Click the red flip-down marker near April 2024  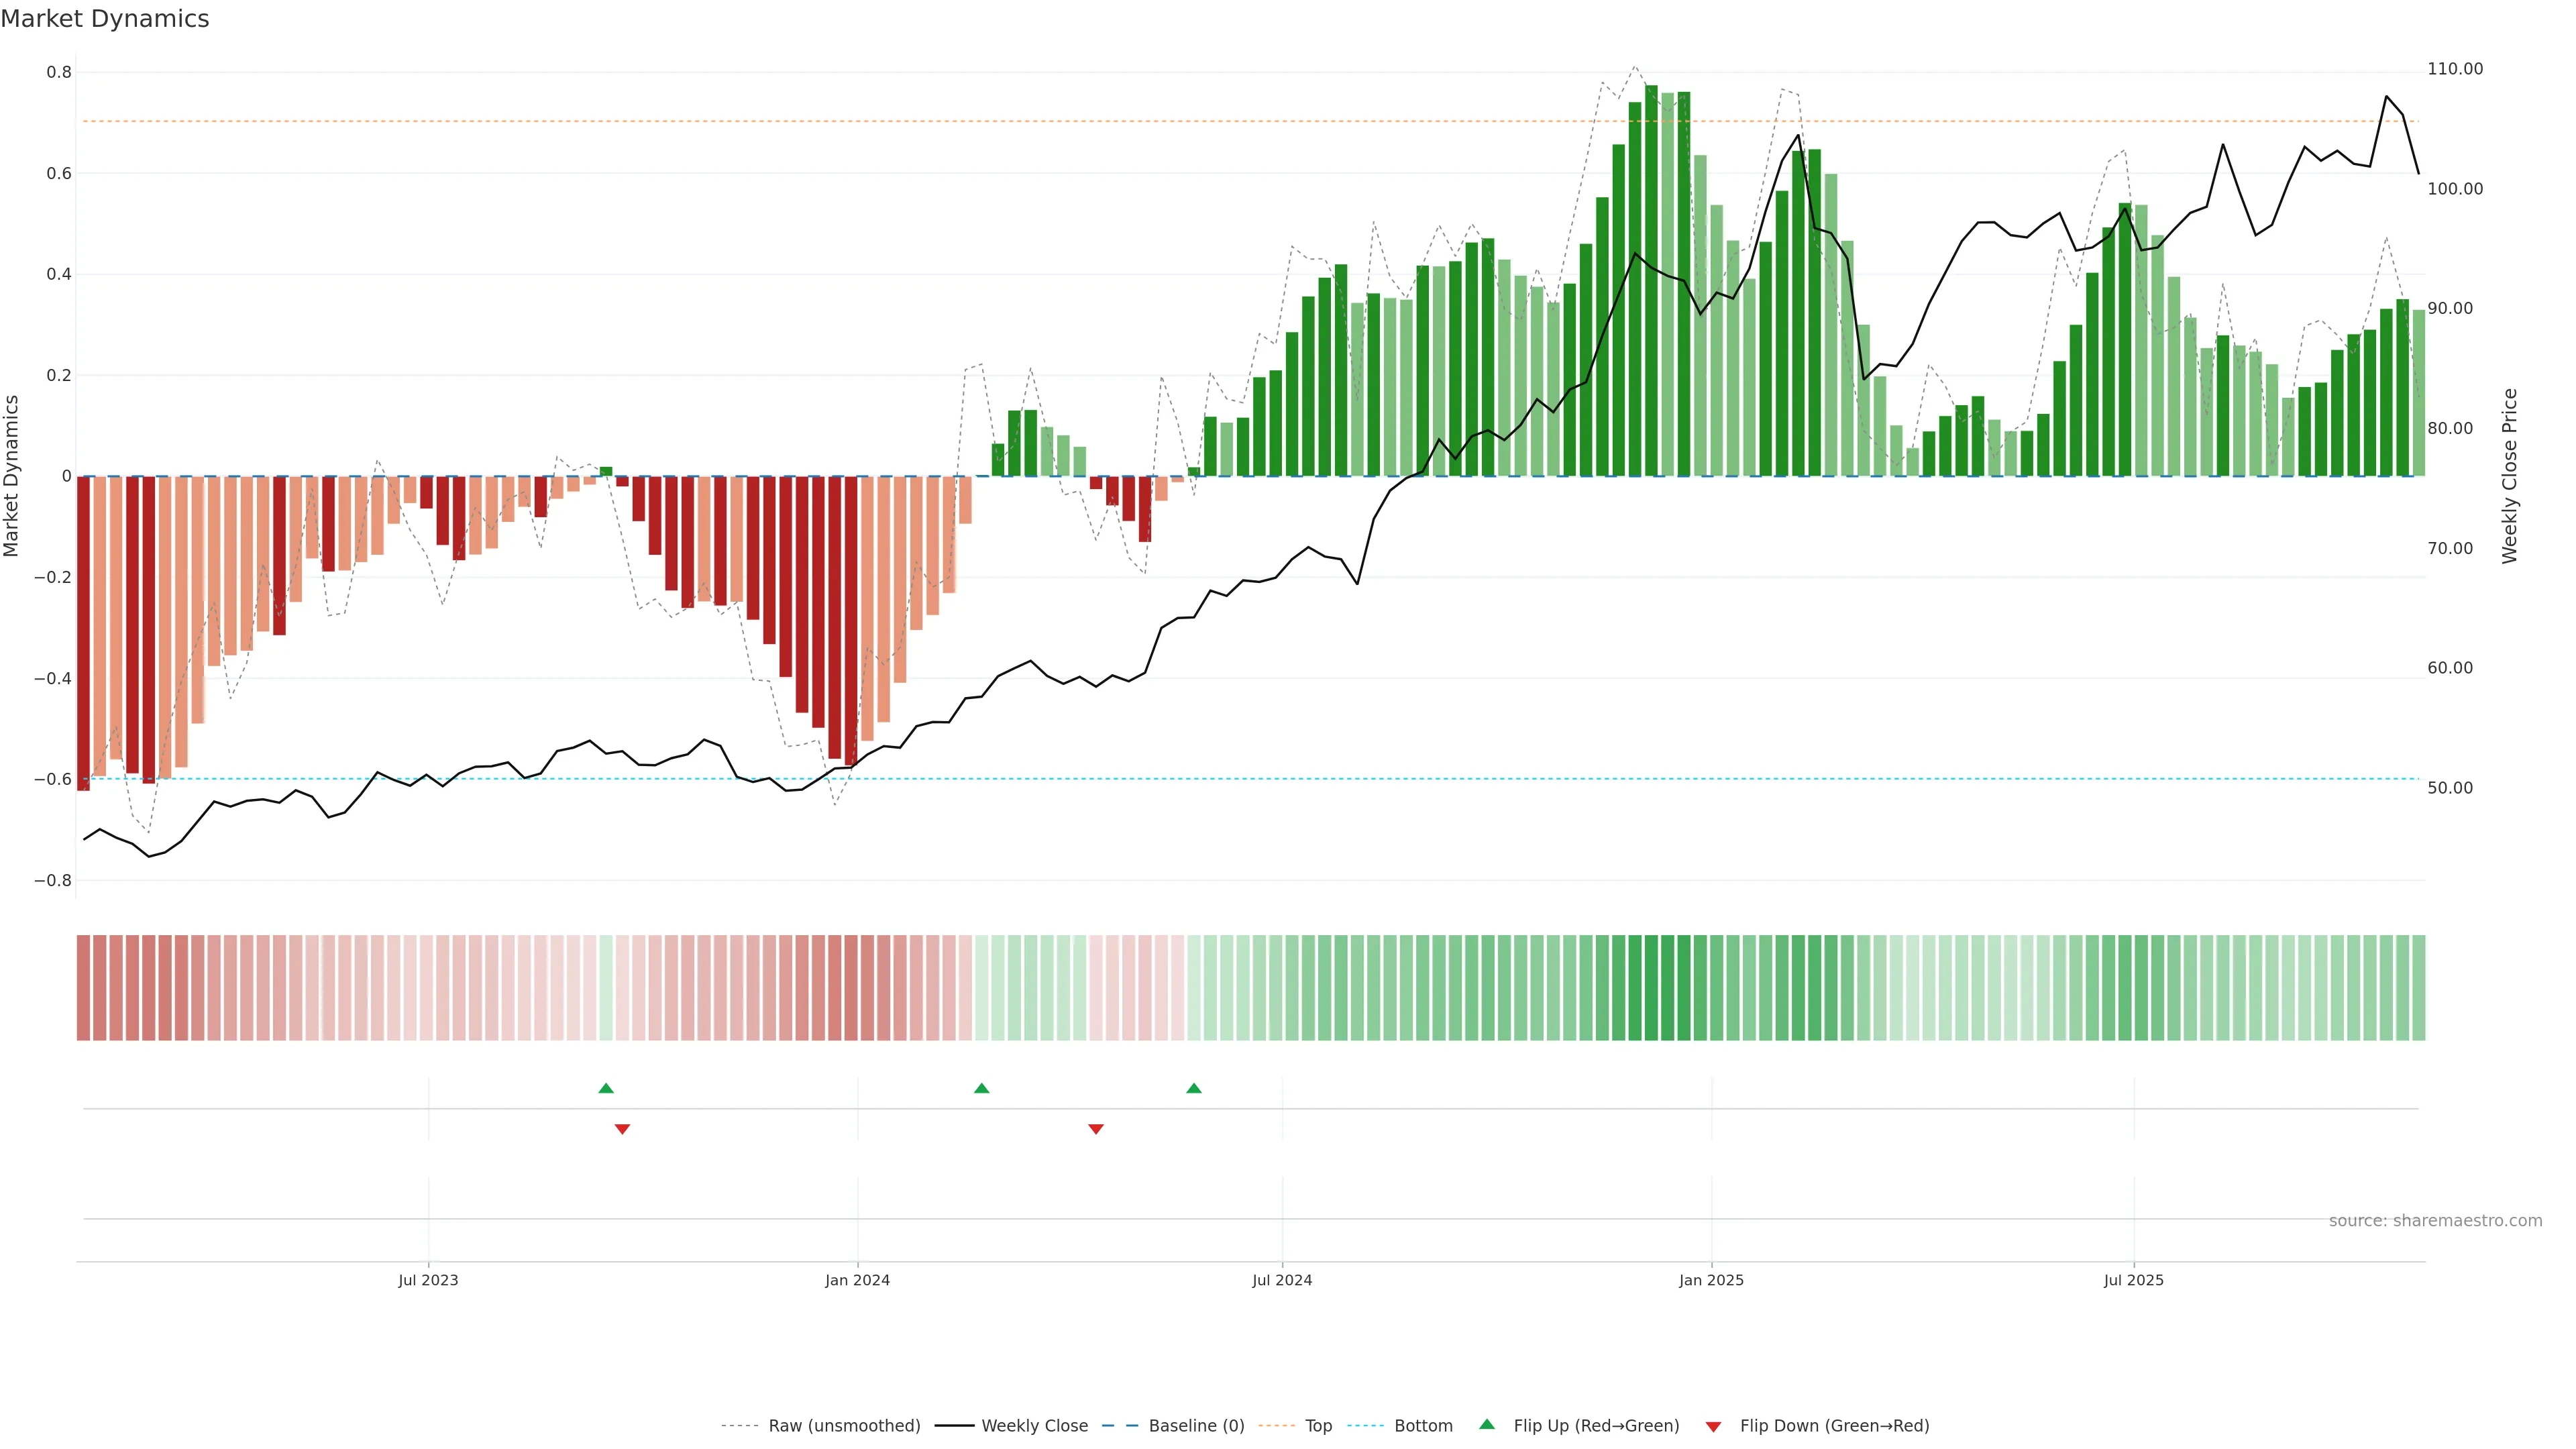click(1096, 1129)
